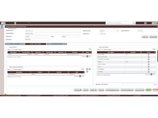Click the home icon in left sidebar
Screen dimensions: 158x118
tap(2, 28)
